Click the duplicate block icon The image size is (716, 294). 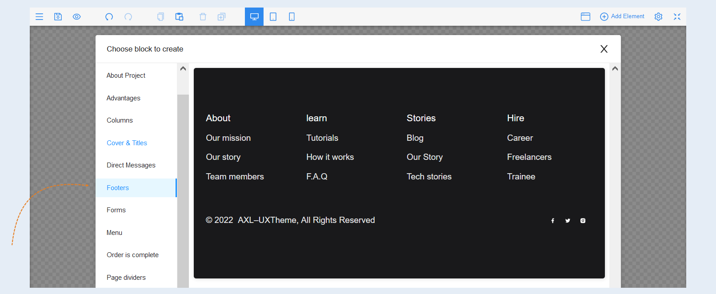(x=221, y=16)
